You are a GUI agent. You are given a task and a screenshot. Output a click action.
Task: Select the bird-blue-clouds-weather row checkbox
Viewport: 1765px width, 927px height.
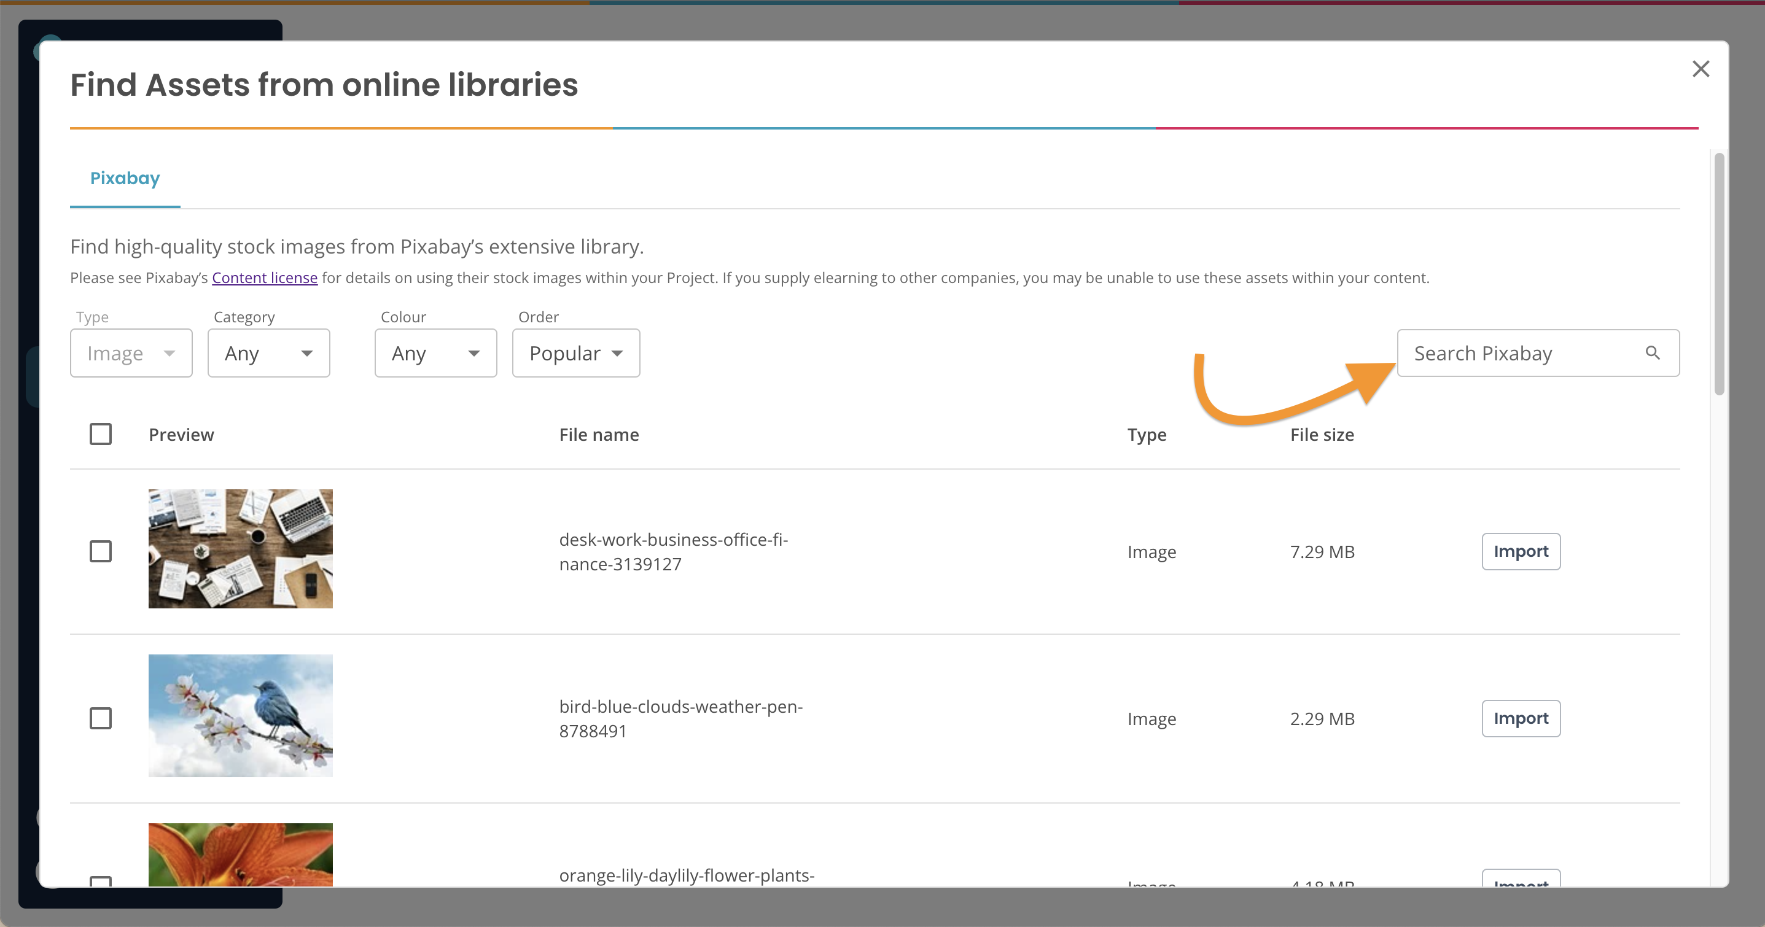(101, 718)
